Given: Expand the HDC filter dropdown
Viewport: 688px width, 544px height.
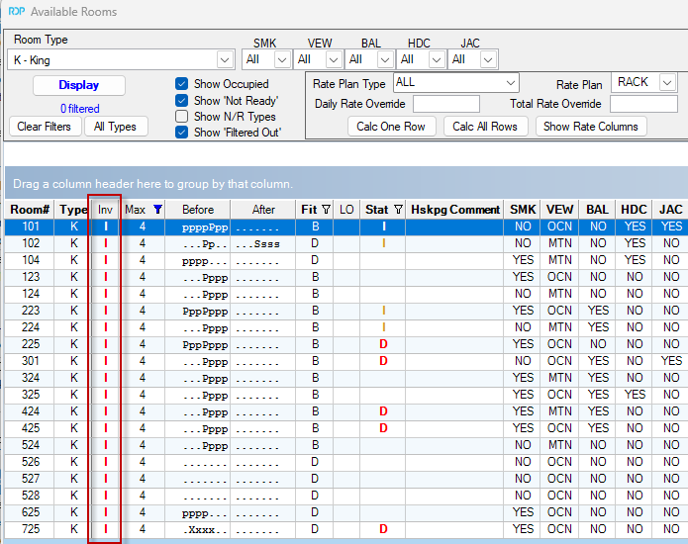Looking at the screenshot, I should [x=437, y=59].
